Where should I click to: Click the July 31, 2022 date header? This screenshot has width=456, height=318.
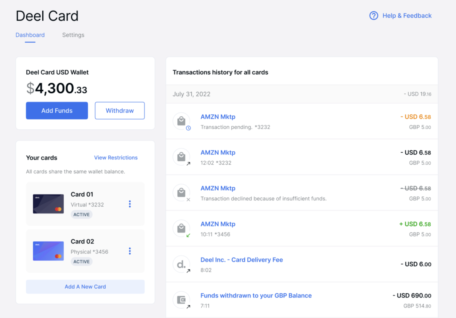click(191, 94)
